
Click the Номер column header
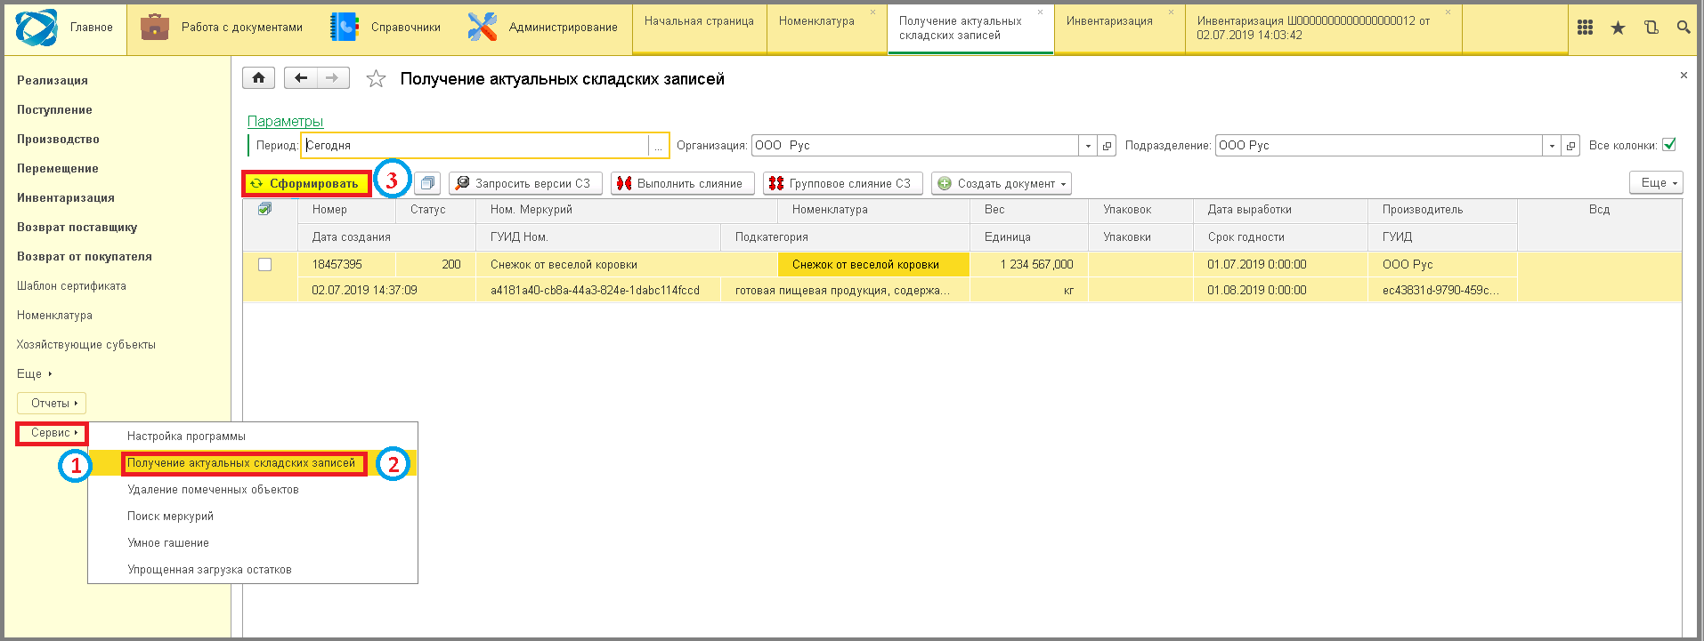(347, 210)
